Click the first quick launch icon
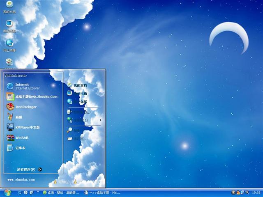The height and width of the screenshot is (197, 263). [x=20, y=192]
